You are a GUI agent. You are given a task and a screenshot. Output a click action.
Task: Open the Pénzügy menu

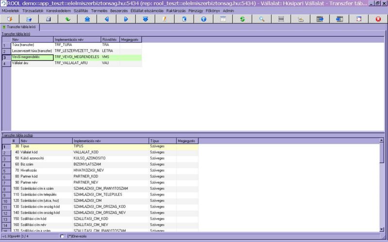[196, 10]
